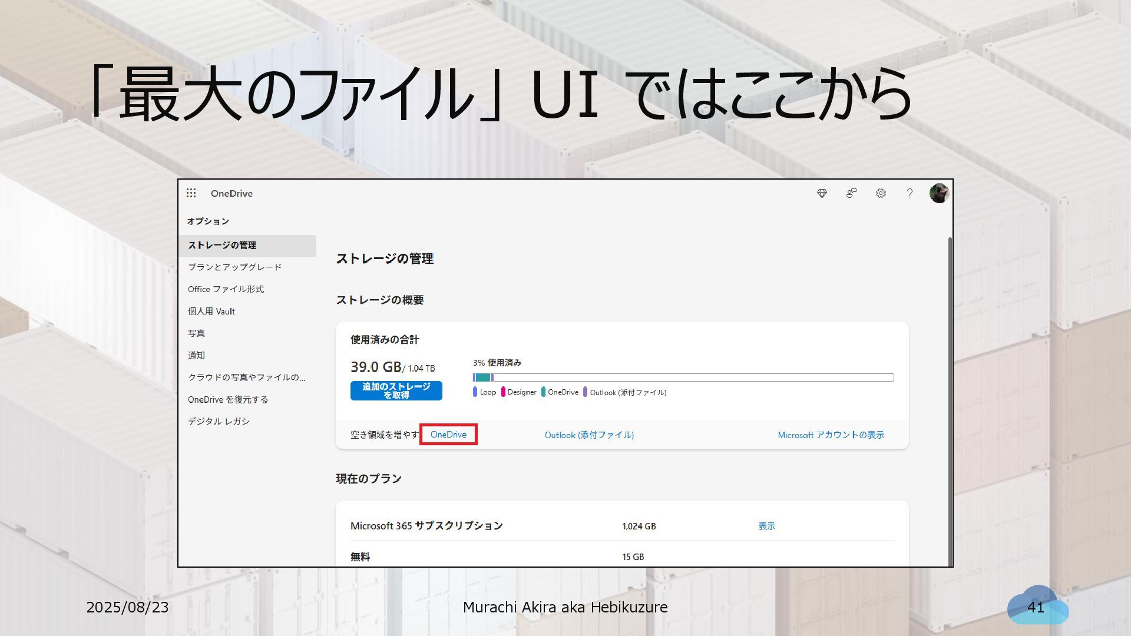The image size is (1131, 636).
Task: Select ストレージの管理 in options sidebar
Action: [x=247, y=246]
